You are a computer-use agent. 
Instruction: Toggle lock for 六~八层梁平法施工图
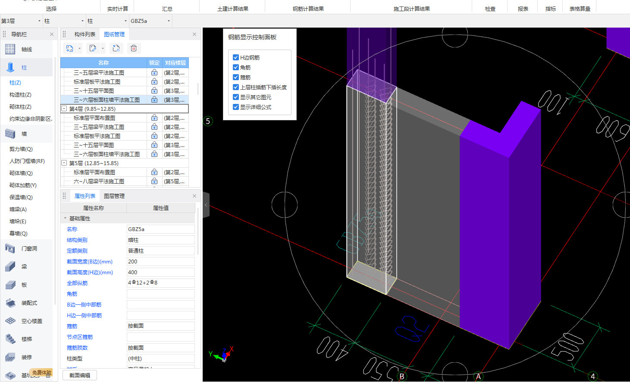pos(154,181)
